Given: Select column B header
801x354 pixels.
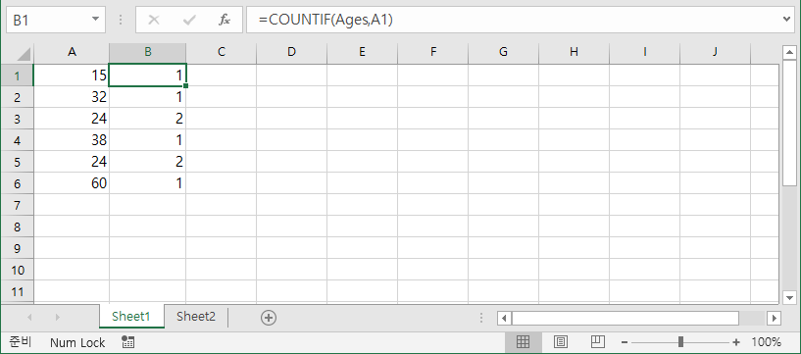Looking at the screenshot, I should pos(148,52).
